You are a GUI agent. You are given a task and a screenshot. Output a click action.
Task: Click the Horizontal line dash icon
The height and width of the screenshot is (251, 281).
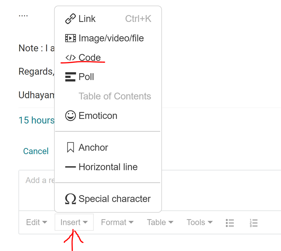click(70, 167)
